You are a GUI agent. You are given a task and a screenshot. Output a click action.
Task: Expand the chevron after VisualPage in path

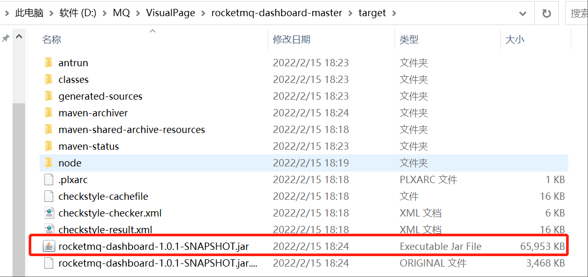click(x=203, y=13)
